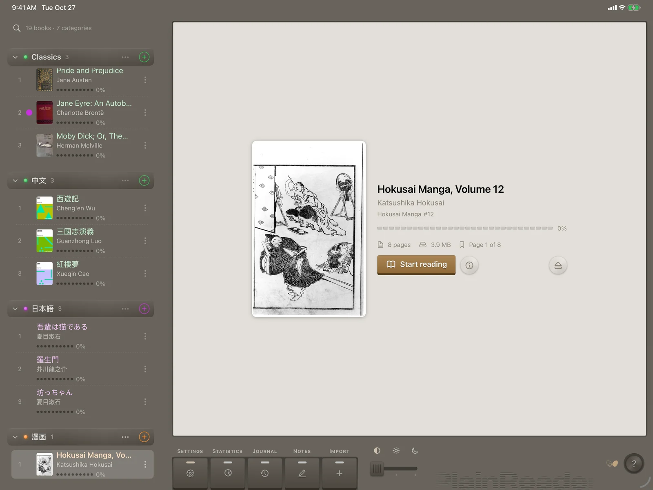
Task: Switch to light sun theme mode
Action: click(396, 450)
